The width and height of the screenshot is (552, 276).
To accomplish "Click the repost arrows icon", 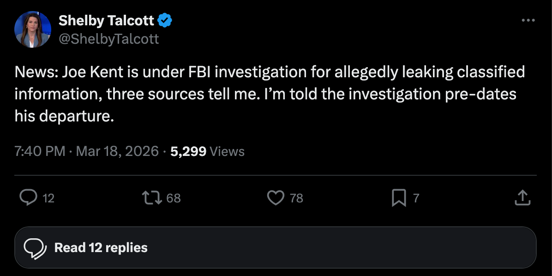I will pos(152,198).
